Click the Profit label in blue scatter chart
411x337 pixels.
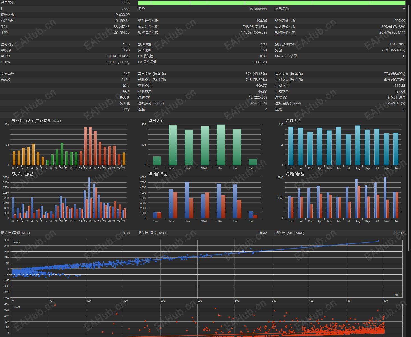[17, 242]
